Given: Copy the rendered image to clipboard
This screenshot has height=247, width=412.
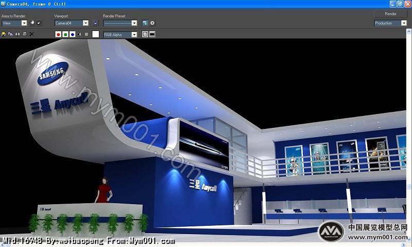Looking at the screenshot, I should coord(10,34).
